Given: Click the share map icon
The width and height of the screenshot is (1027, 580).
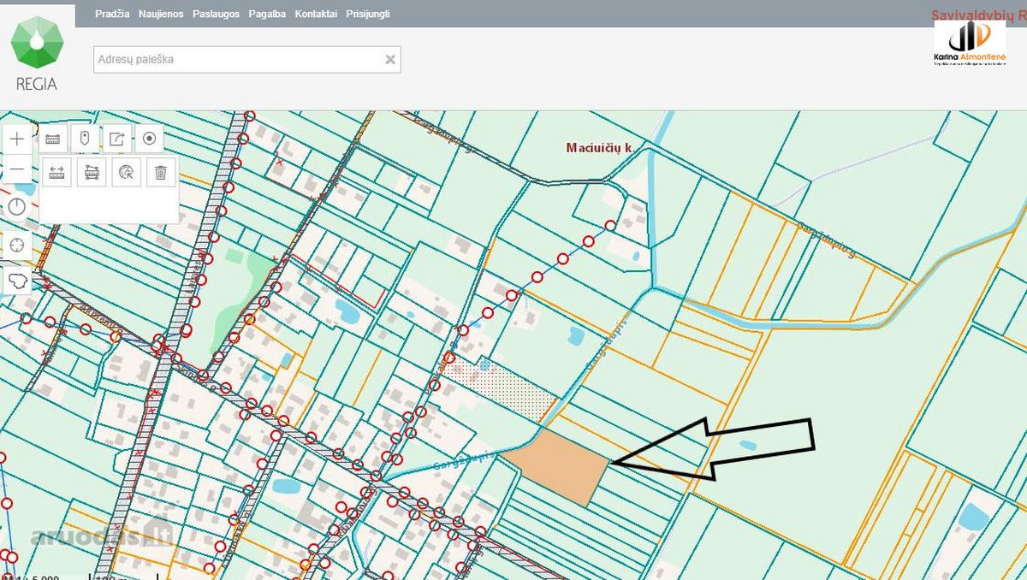Looking at the screenshot, I should point(117,138).
